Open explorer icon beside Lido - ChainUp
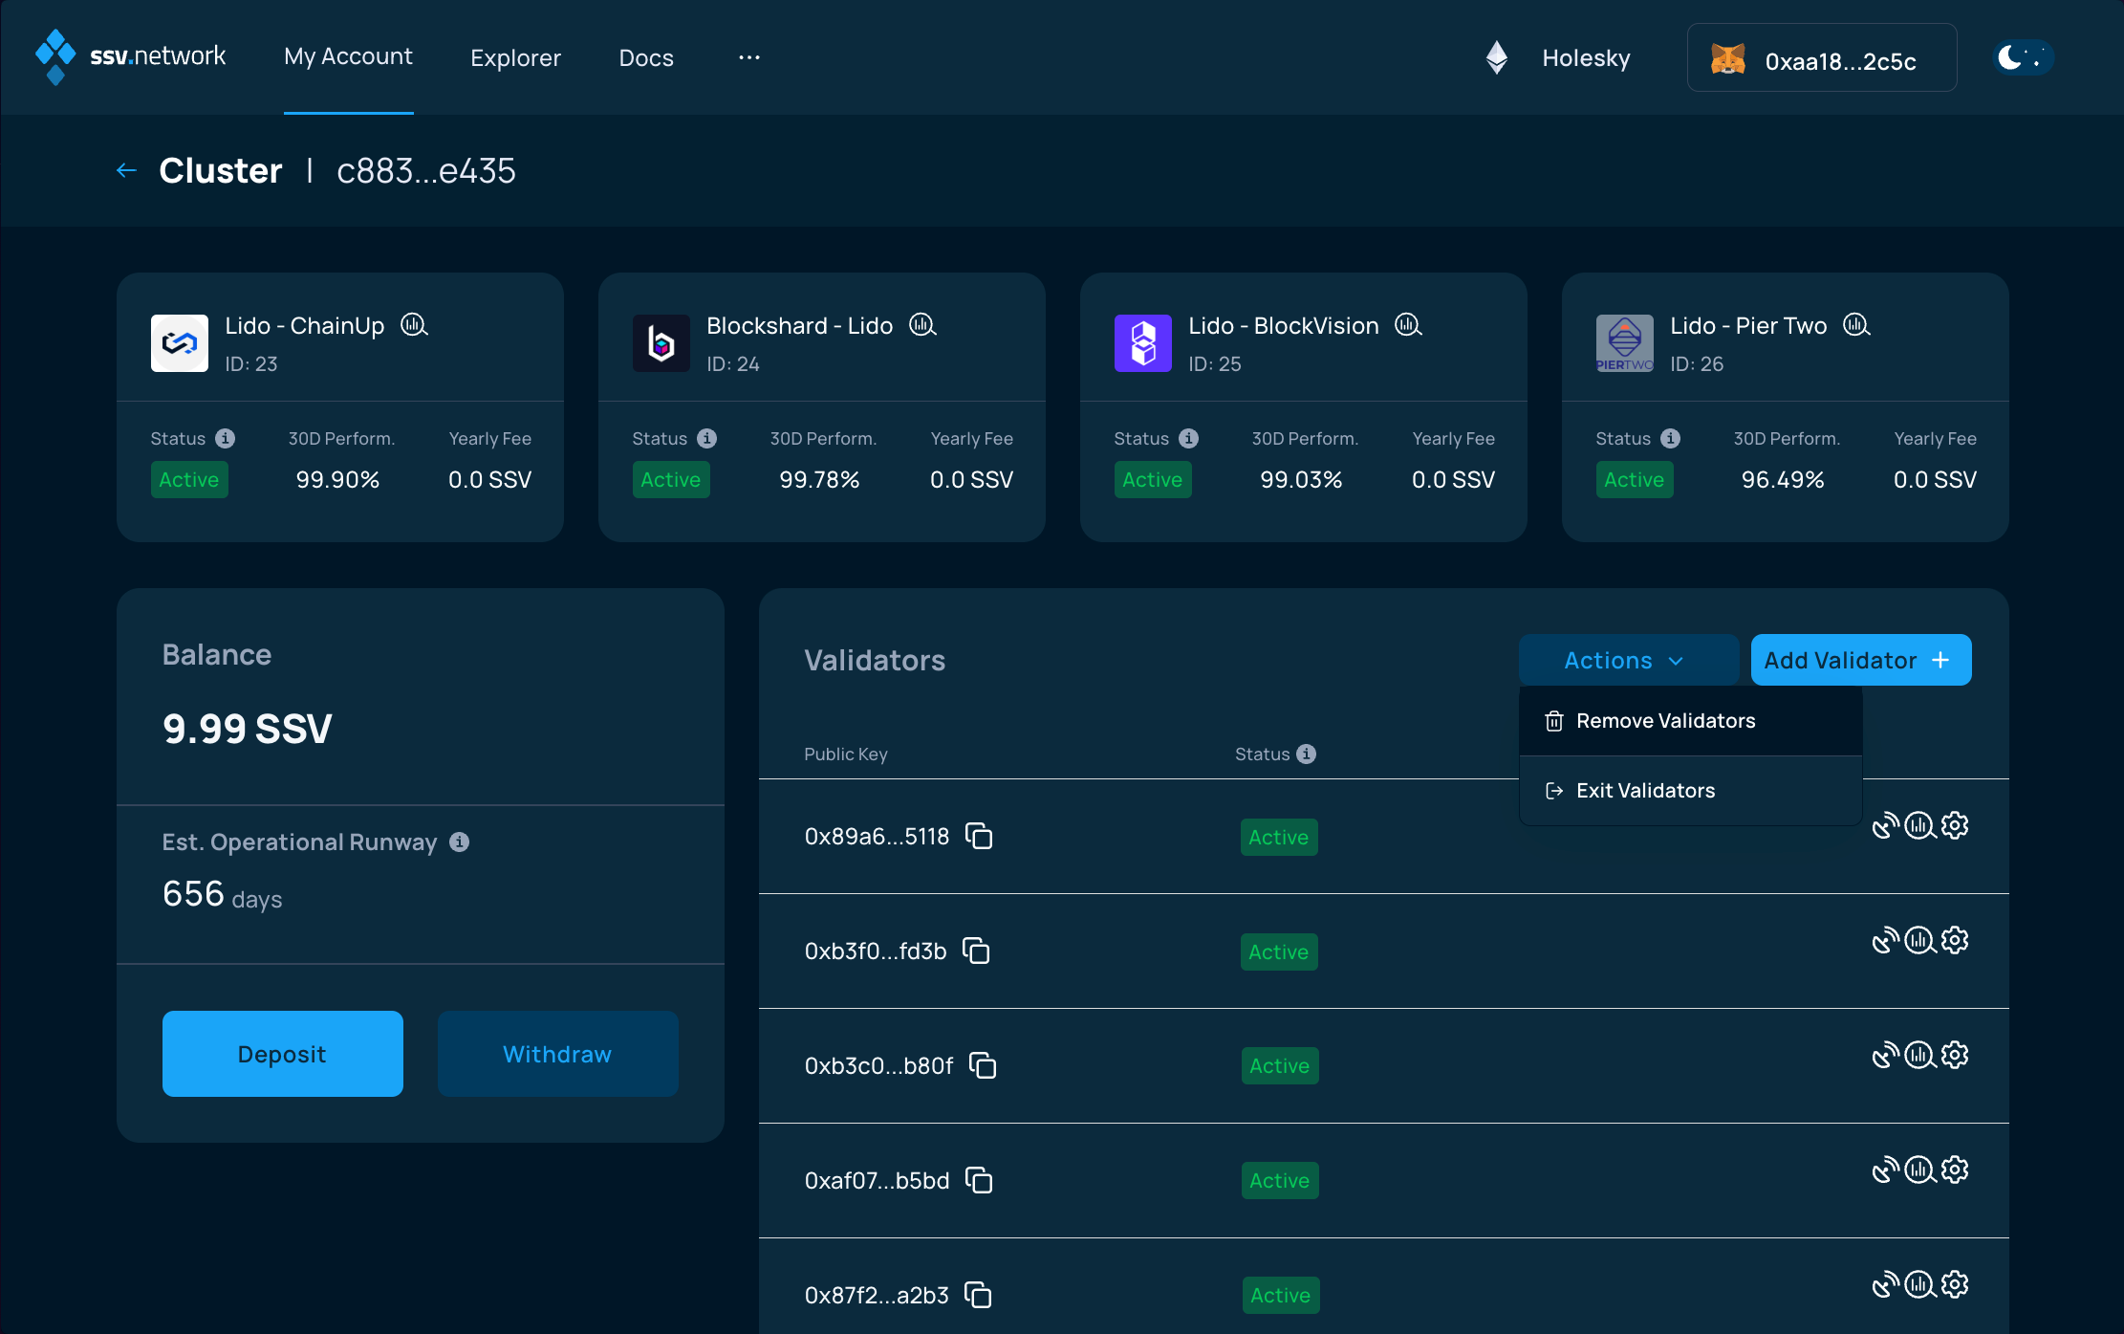Image resolution: width=2124 pixels, height=1334 pixels. (414, 325)
